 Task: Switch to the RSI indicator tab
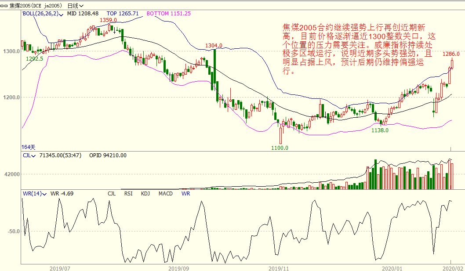[128, 193]
